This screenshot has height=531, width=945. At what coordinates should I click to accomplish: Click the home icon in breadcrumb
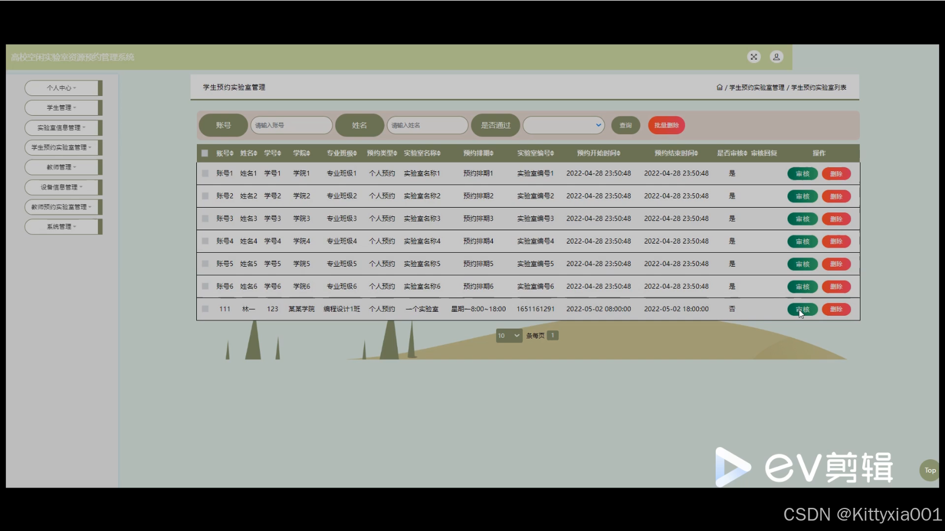tap(719, 87)
